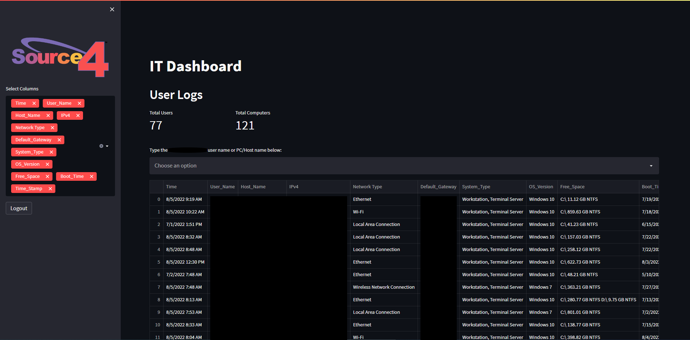Remove the System_Type column tag
Viewport: 690px width, 340px height.
(51, 152)
